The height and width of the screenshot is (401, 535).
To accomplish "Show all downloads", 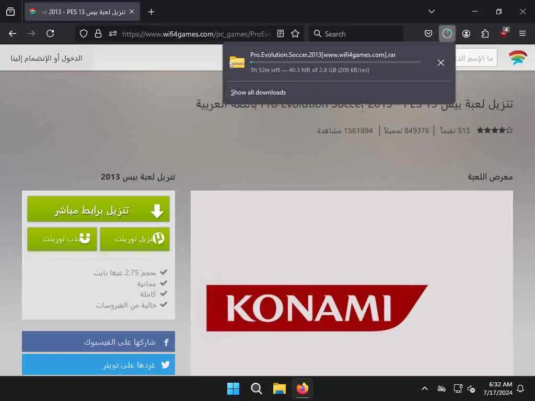I will pos(258,92).
